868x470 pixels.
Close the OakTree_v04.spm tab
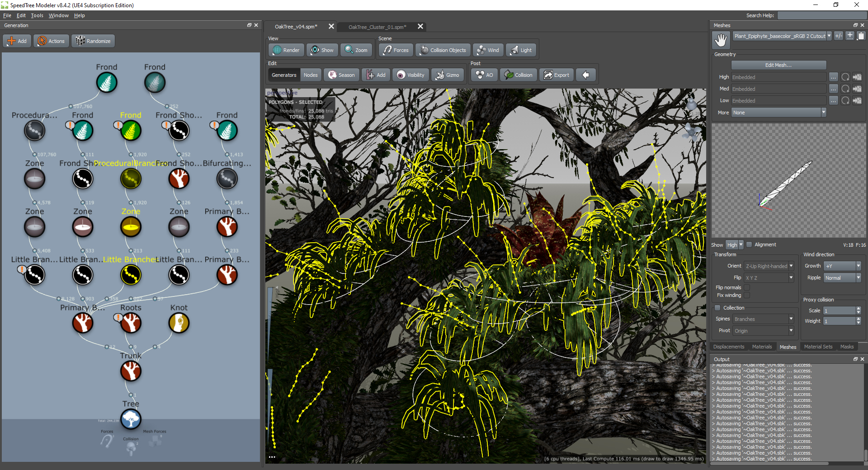point(331,26)
